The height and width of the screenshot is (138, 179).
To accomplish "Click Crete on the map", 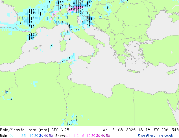I will [134, 71].
